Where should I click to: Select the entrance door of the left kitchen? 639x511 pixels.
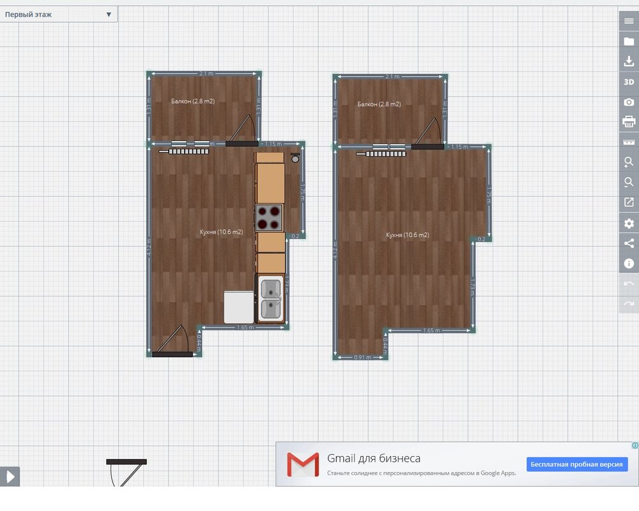[x=173, y=342]
